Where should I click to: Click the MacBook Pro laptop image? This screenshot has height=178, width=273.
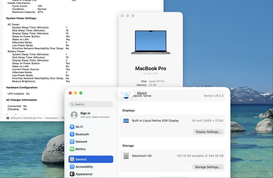[x=151, y=42]
